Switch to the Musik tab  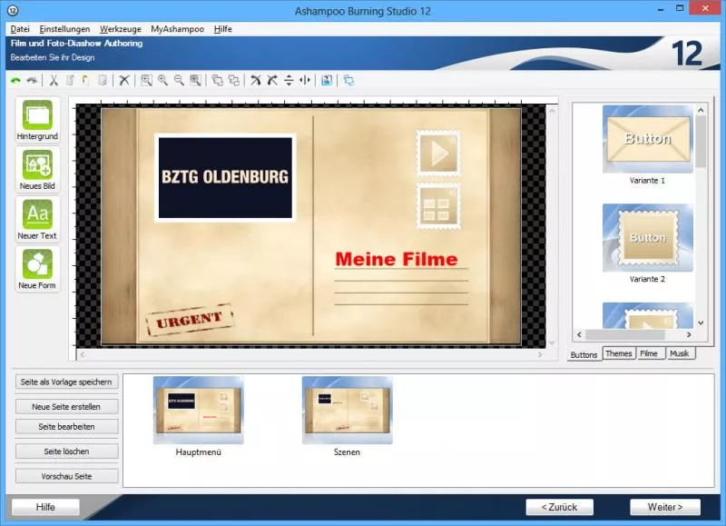[680, 353]
